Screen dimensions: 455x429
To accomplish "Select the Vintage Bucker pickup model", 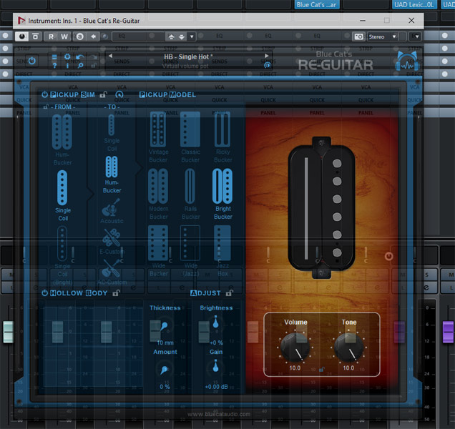I will point(158,132).
